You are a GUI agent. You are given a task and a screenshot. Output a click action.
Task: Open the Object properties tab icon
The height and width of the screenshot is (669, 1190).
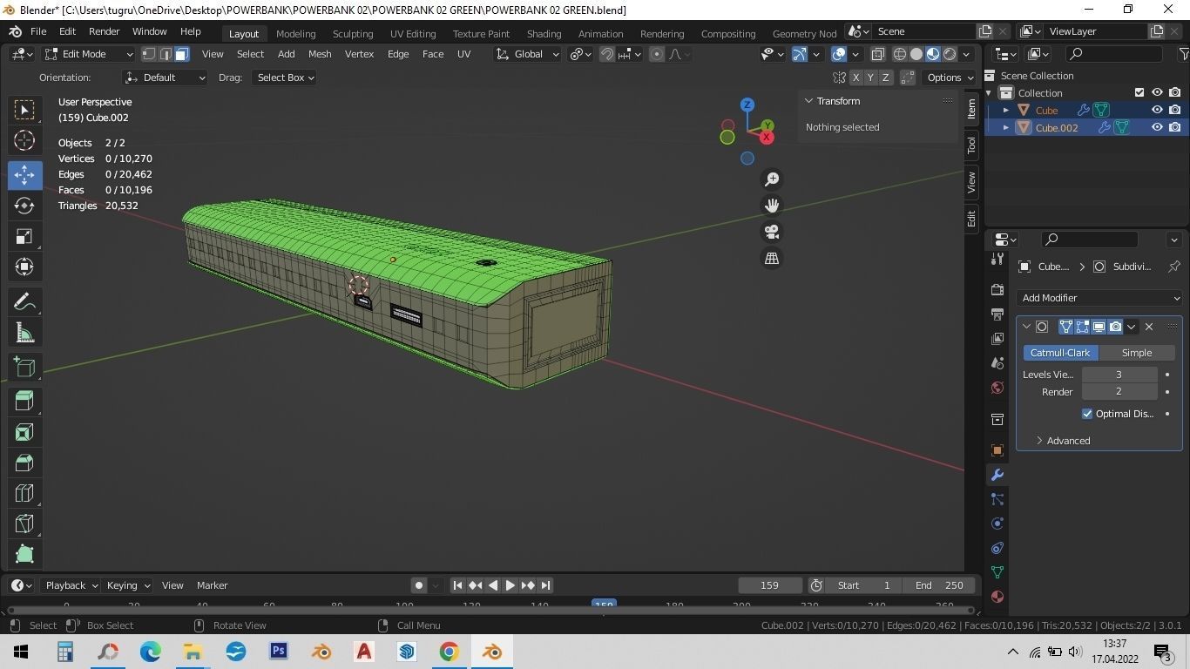pos(997,450)
